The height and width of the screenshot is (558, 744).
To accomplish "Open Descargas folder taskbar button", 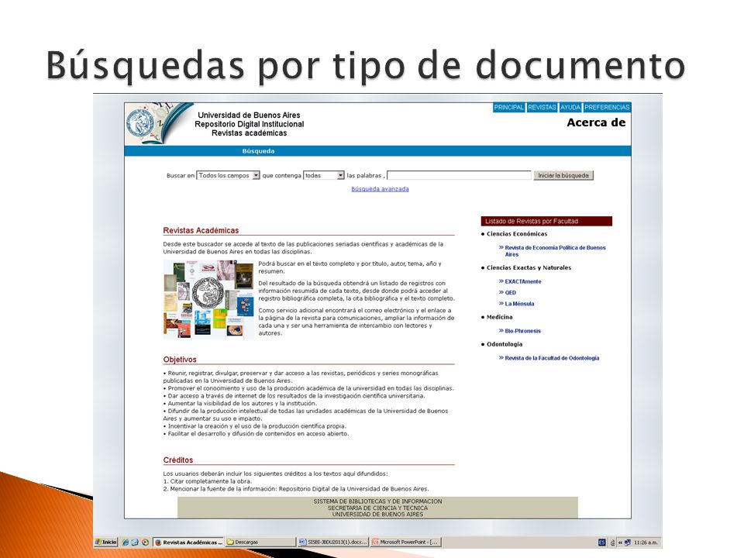I will pos(260,542).
